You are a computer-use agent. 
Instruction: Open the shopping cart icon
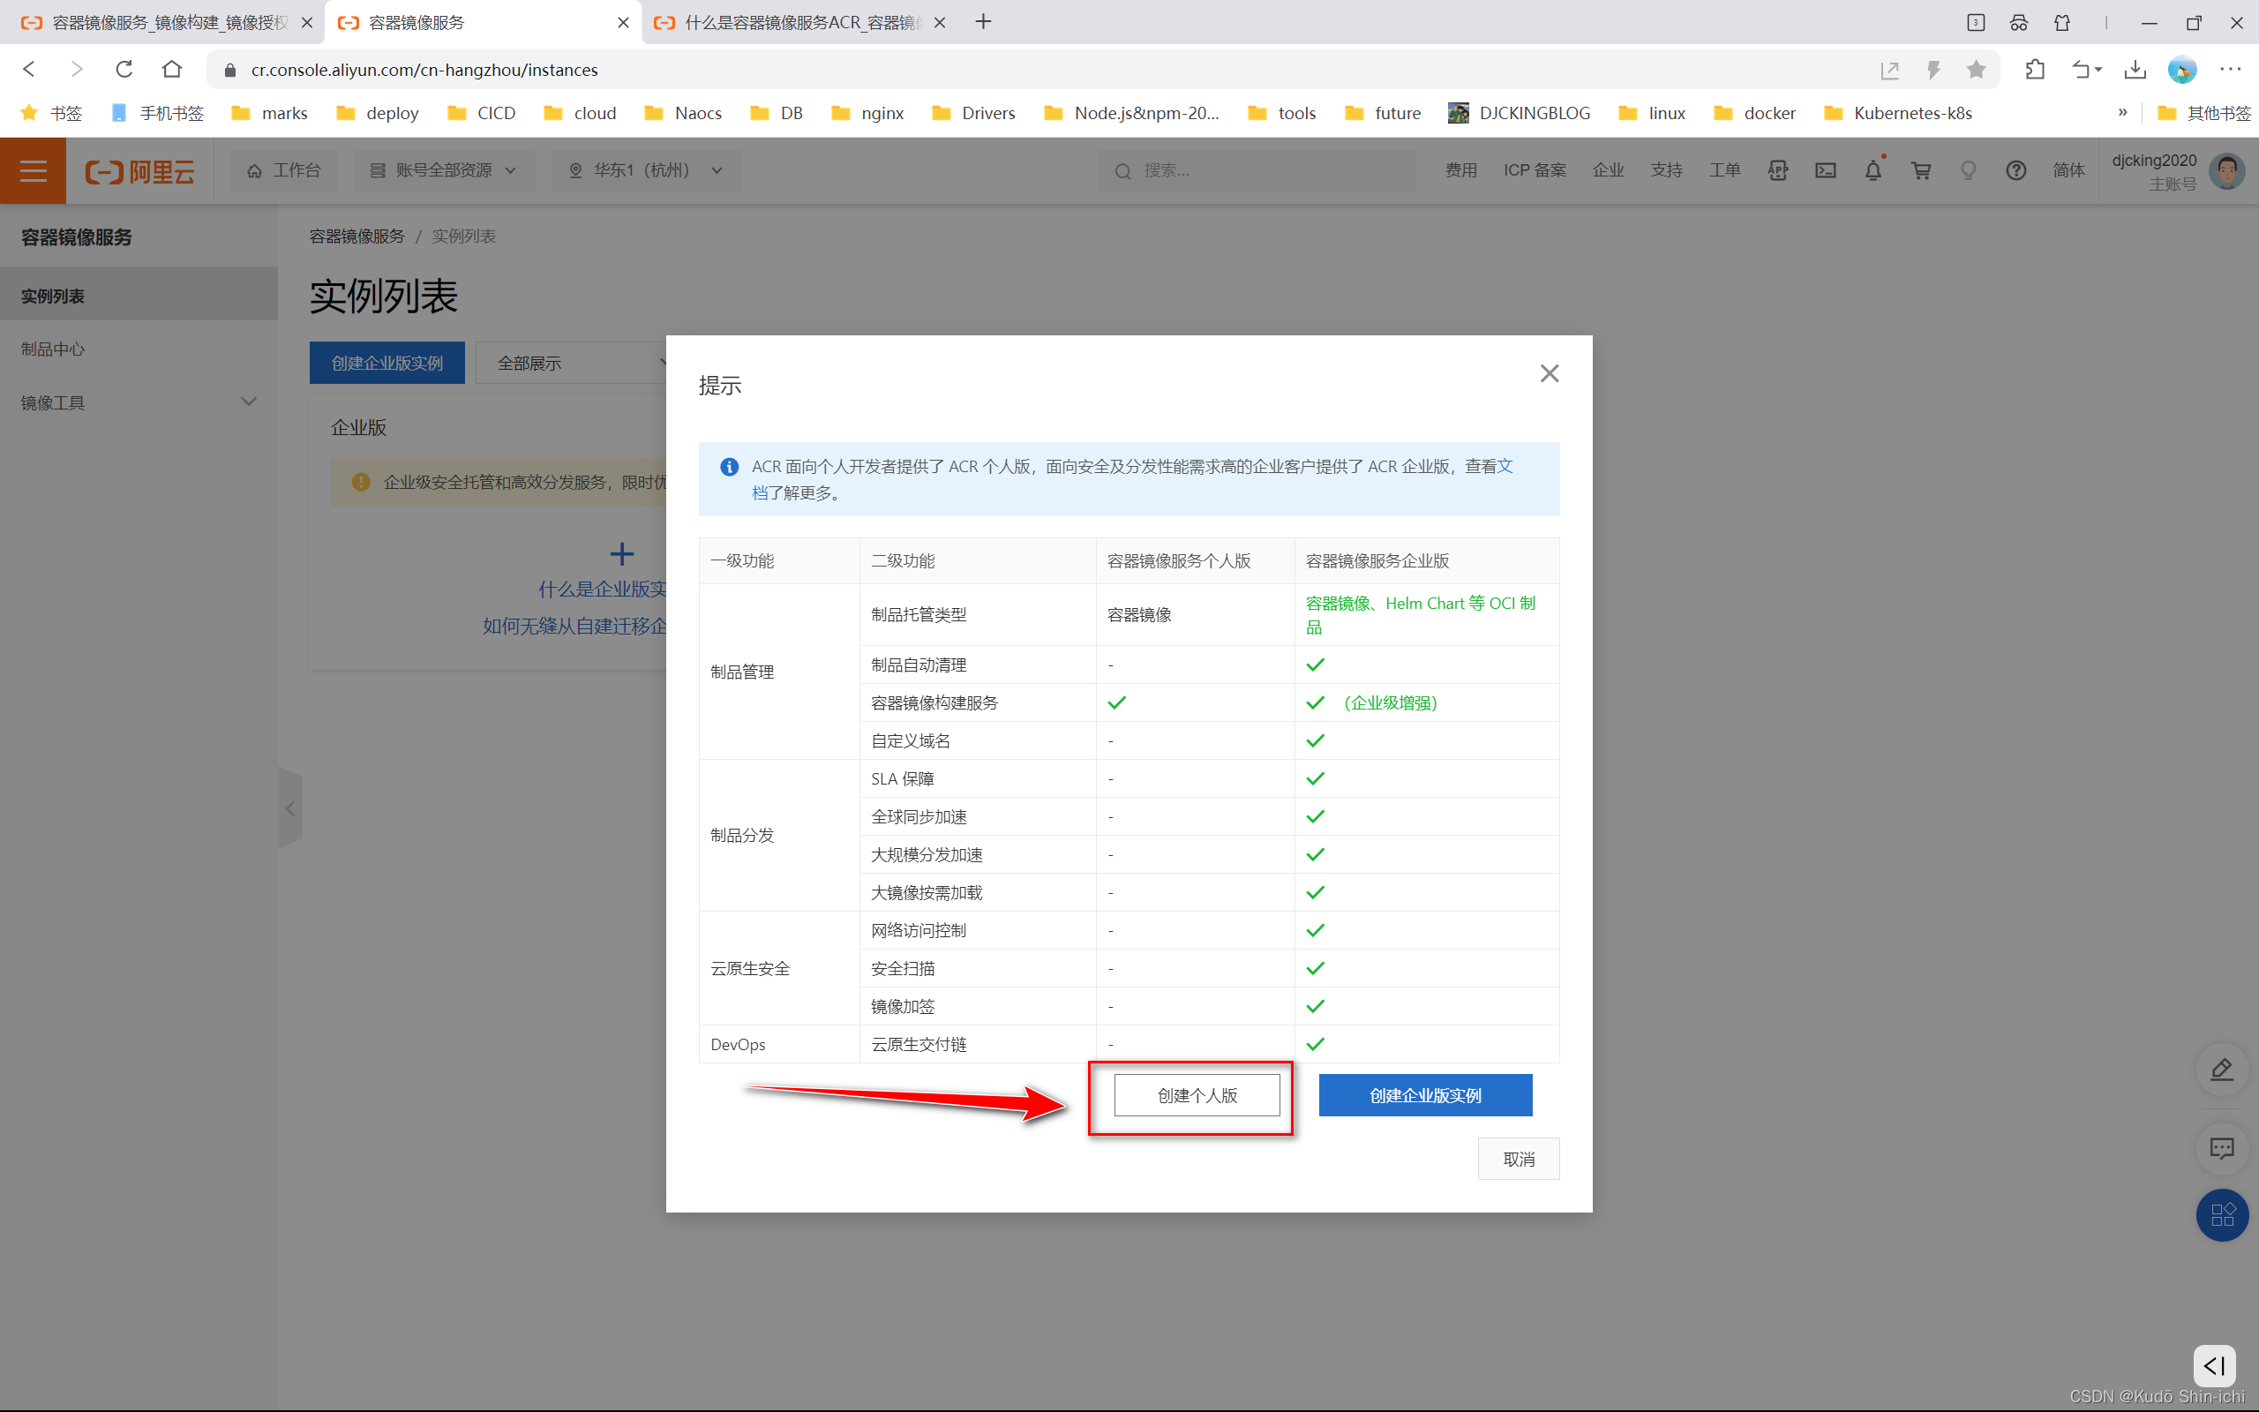[x=1920, y=170]
